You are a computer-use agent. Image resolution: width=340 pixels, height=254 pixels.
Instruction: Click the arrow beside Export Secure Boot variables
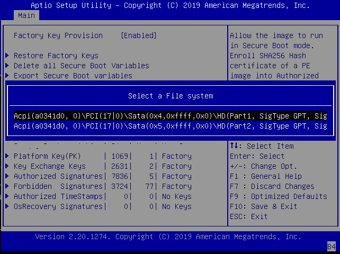[7, 76]
